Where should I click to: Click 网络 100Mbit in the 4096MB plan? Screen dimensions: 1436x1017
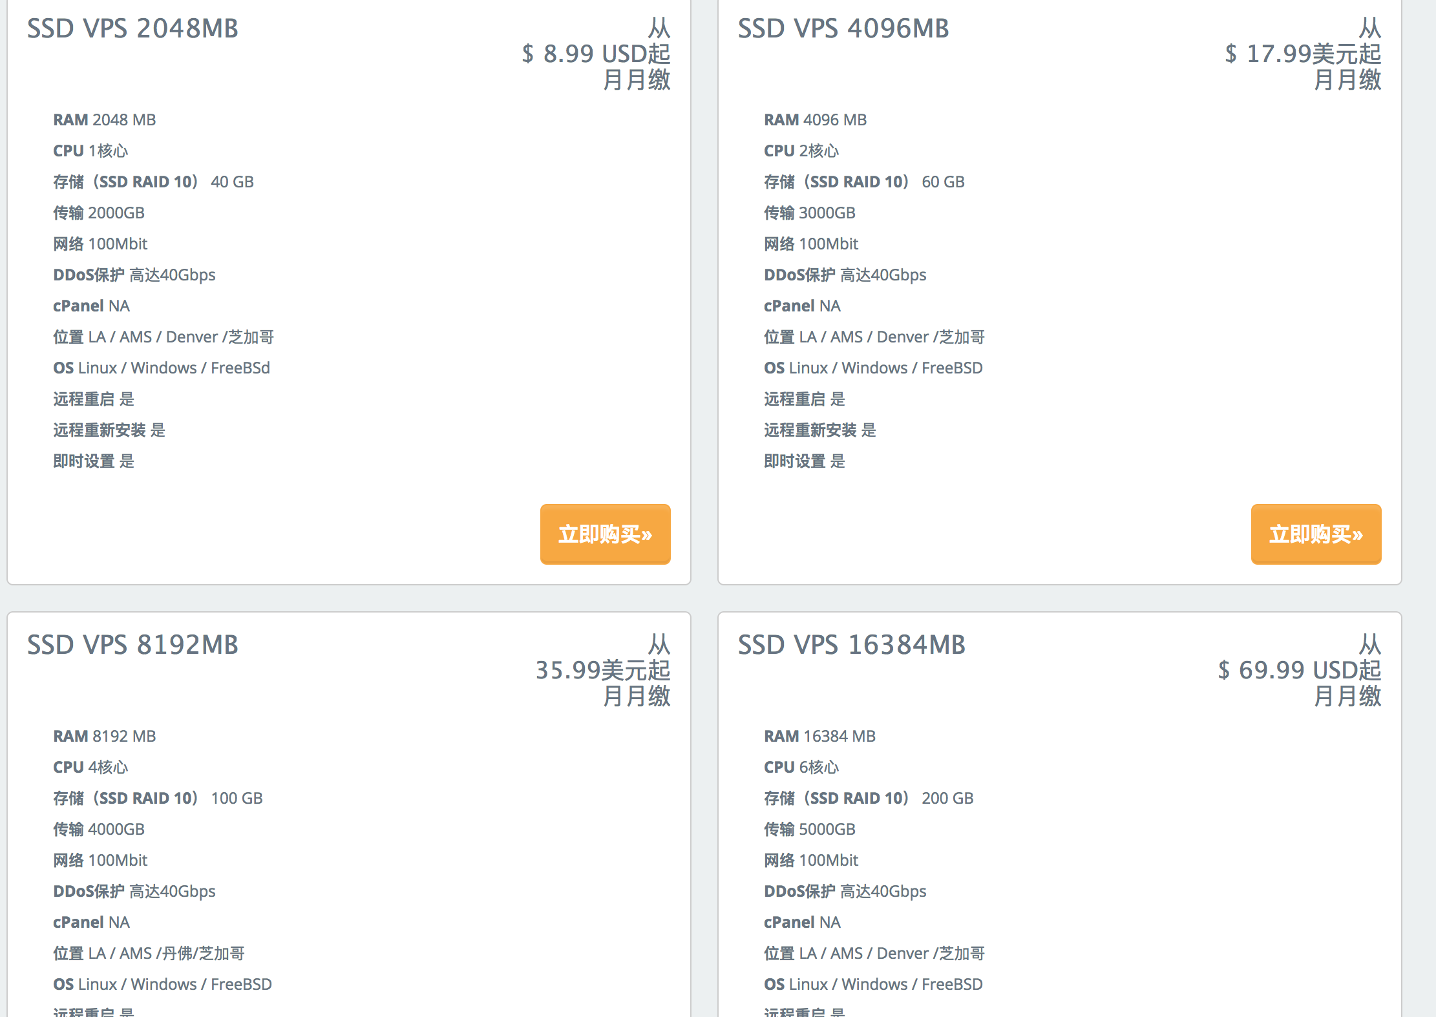pos(811,244)
